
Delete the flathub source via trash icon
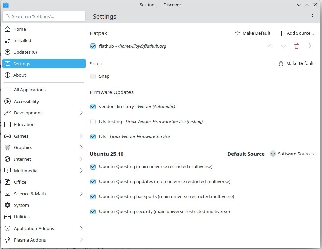coord(297,46)
